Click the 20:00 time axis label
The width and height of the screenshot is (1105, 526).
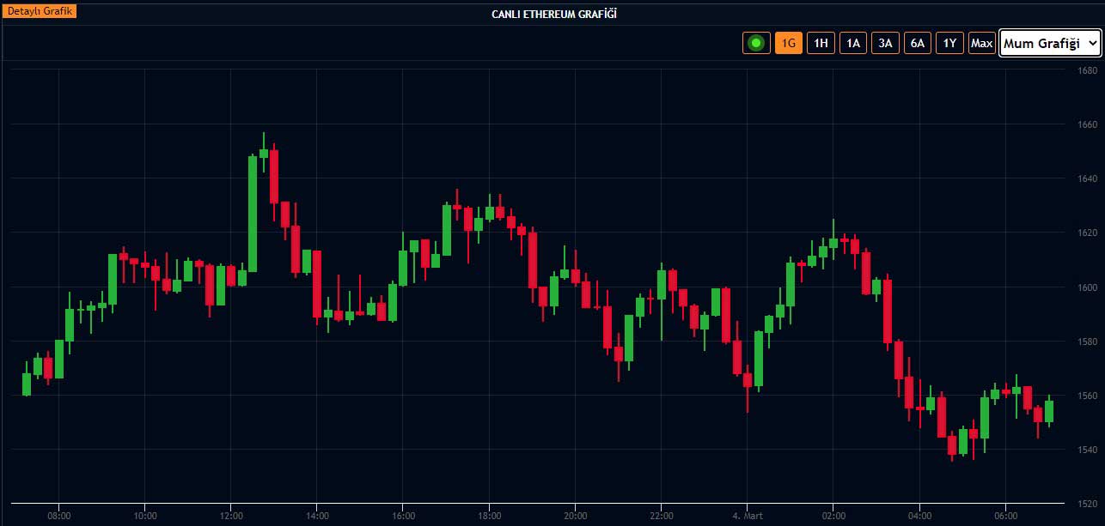[575, 516]
